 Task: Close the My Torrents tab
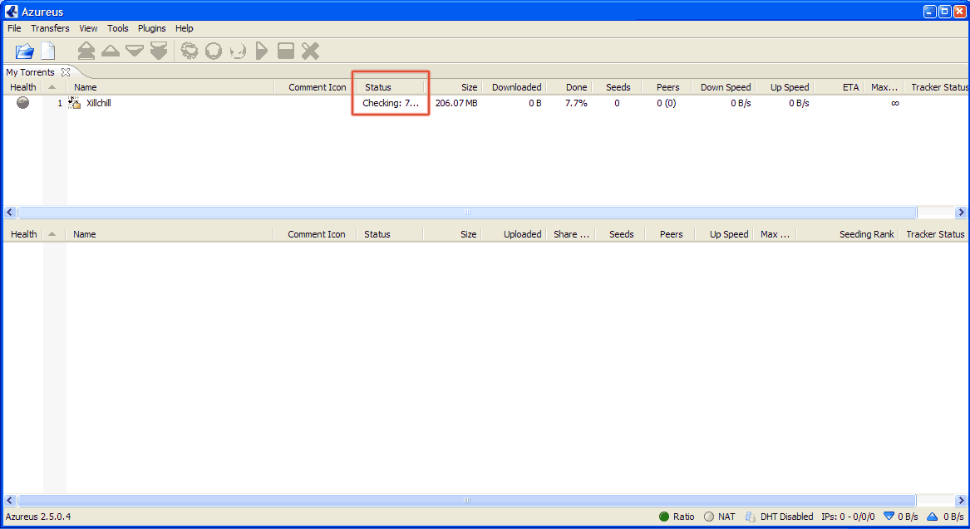(66, 72)
